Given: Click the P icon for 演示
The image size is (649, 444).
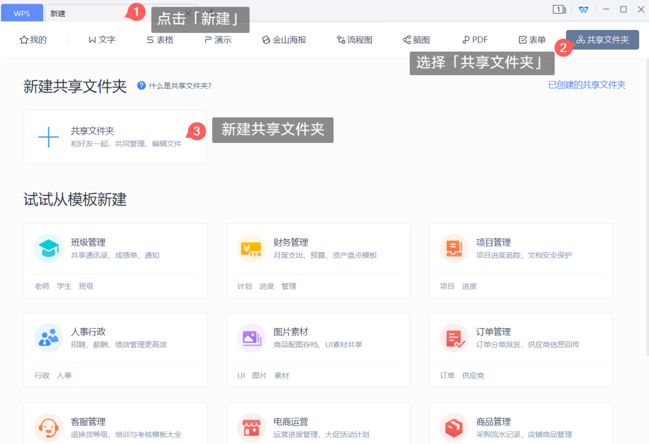Looking at the screenshot, I should [208, 40].
